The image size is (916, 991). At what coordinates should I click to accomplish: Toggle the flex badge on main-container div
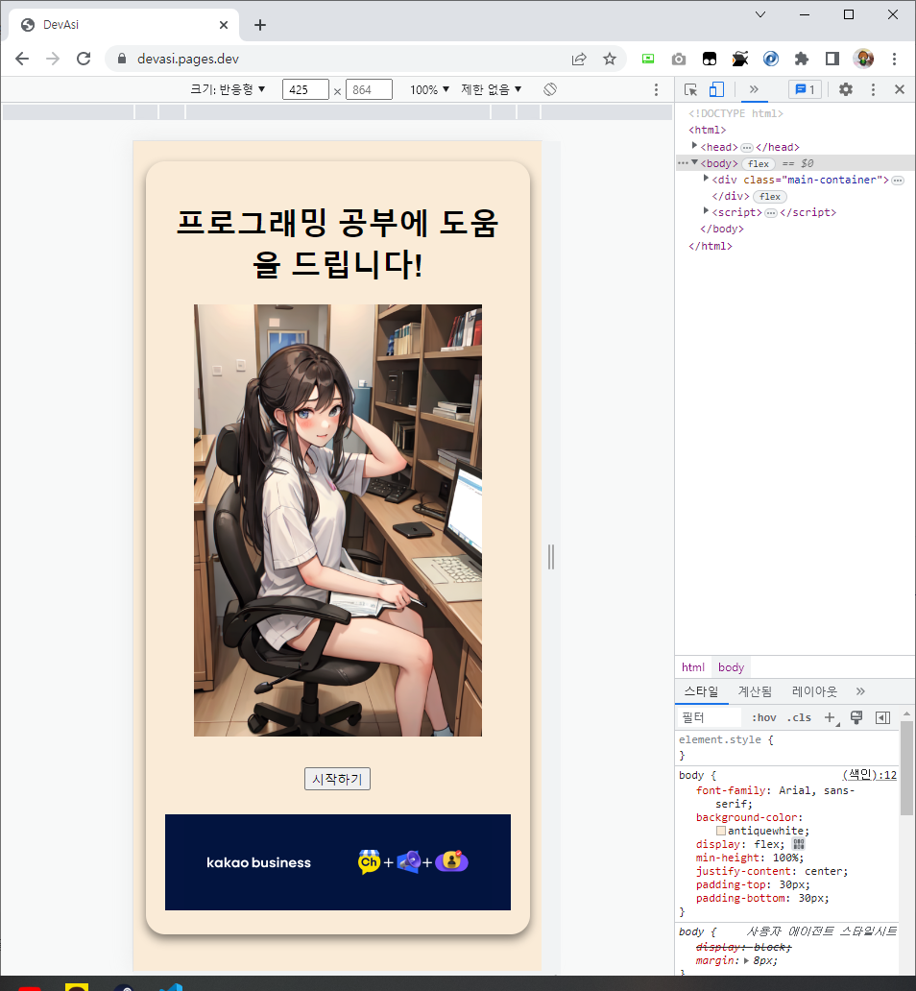(769, 197)
